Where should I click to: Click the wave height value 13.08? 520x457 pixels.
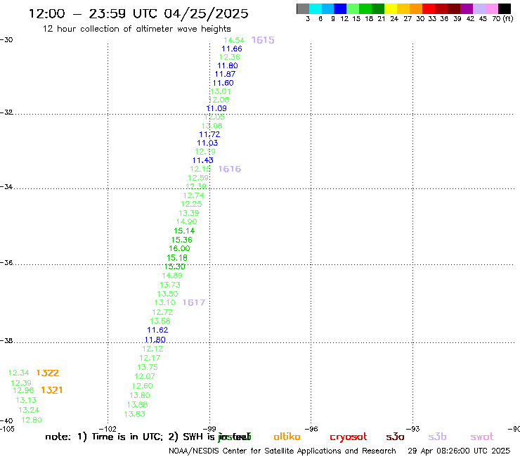[212, 126]
